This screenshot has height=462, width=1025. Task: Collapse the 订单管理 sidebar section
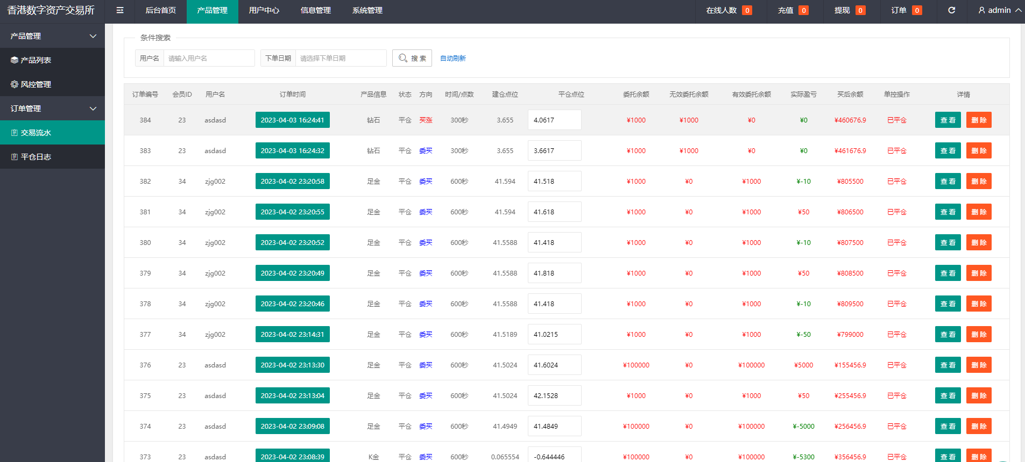(x=52, y=109)
